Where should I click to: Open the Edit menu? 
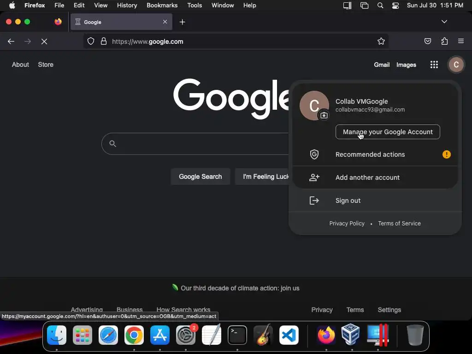(79, 5)
